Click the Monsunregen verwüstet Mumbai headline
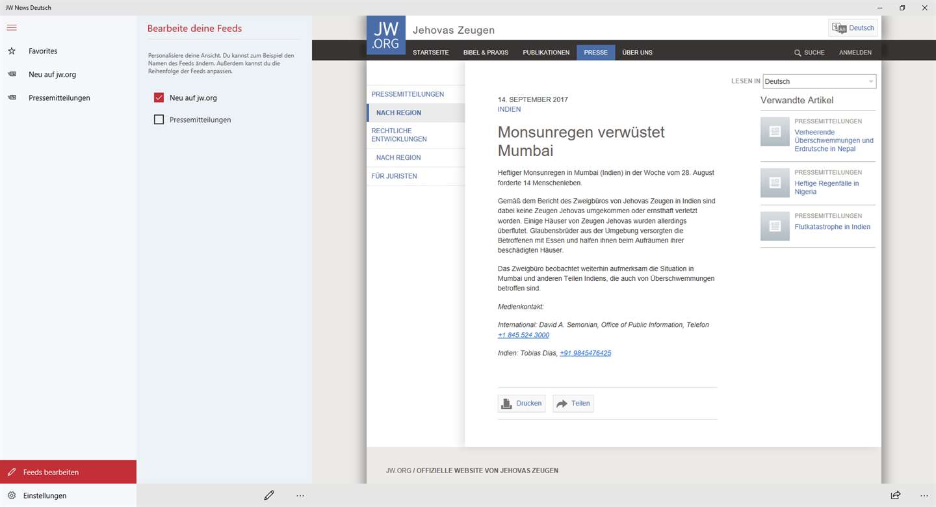Viewport: 936px width, 507px height. tap(581, 141)
